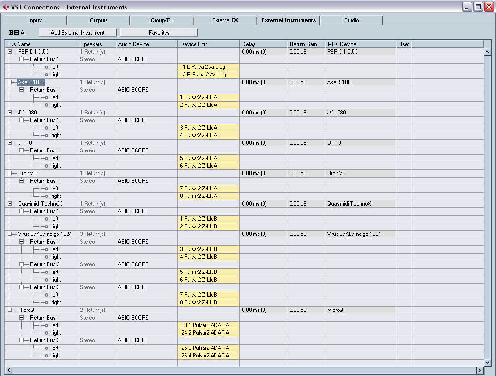
Task: Click the collapse all minus icon
Action: pyautogui.click(x=16, y=33)
